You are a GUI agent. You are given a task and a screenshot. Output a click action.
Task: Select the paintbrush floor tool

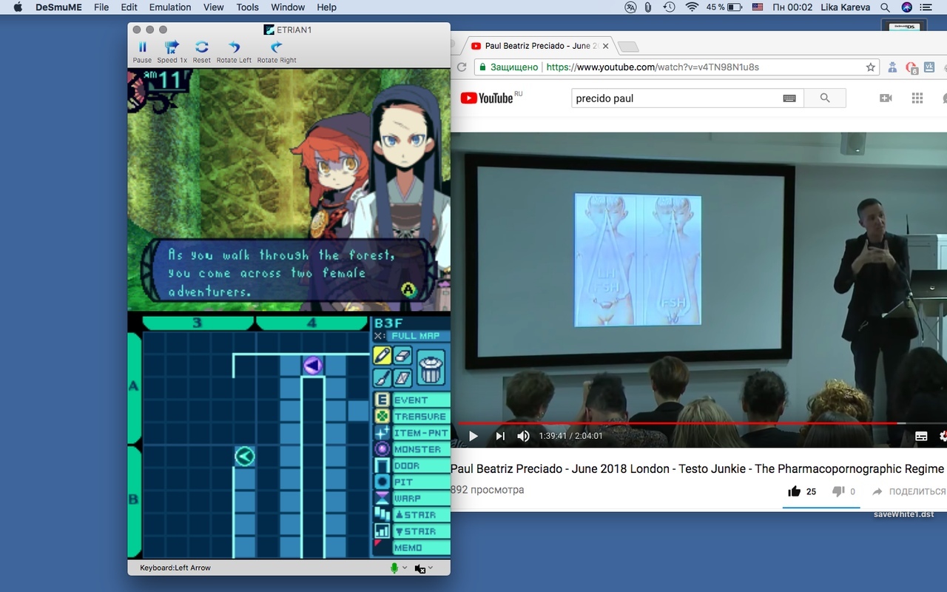382,378
